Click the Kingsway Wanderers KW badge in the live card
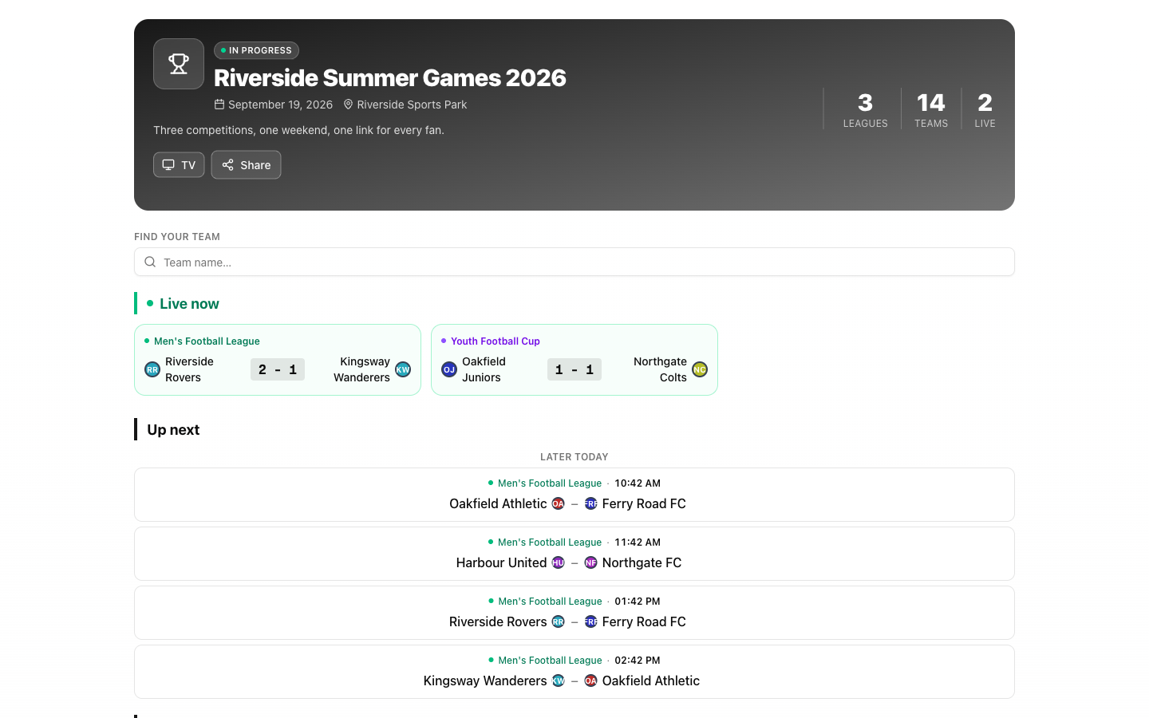Viewport: 1149px width, 718px height. point(403,369)
